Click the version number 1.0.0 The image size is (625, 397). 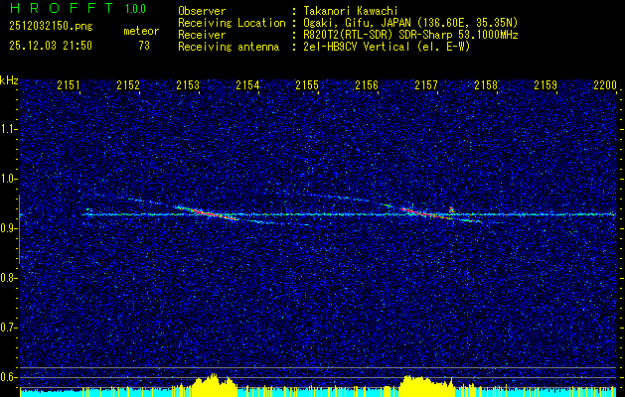(x=135, y=8)
